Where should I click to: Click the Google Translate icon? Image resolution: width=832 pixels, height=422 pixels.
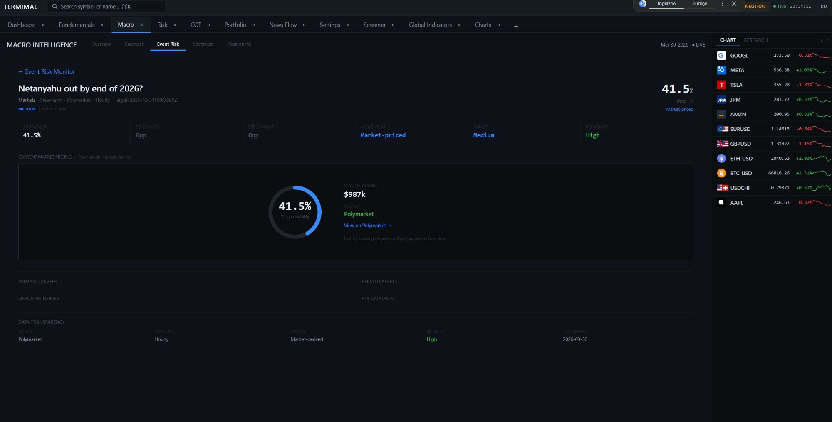coord(643,4)
